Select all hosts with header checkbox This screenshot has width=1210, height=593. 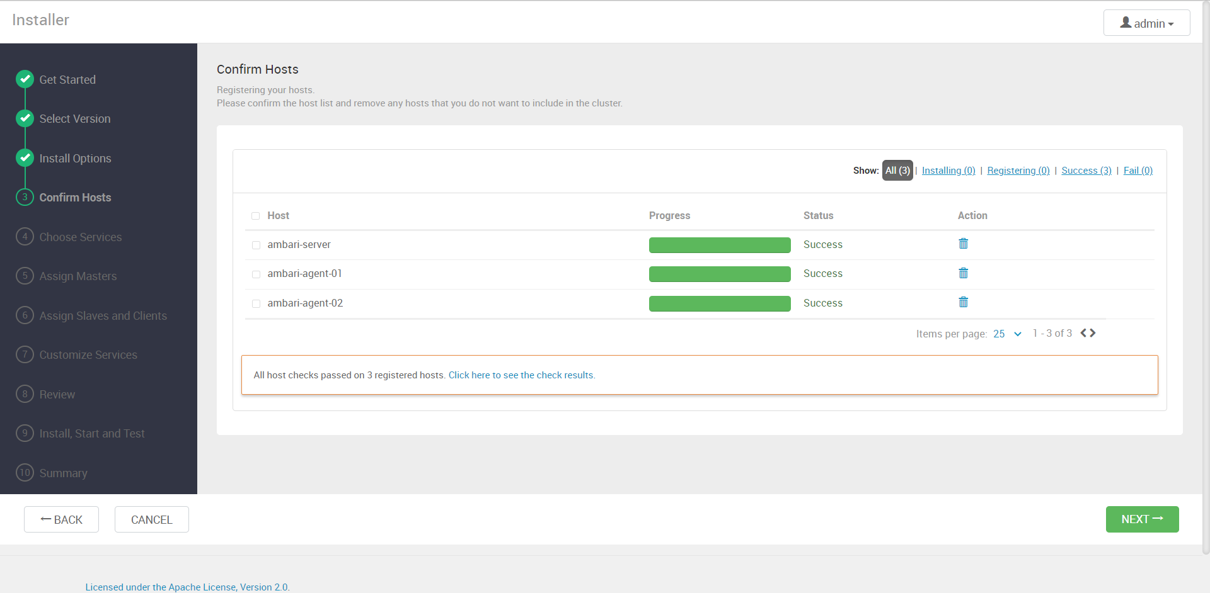tap(256, 216)
